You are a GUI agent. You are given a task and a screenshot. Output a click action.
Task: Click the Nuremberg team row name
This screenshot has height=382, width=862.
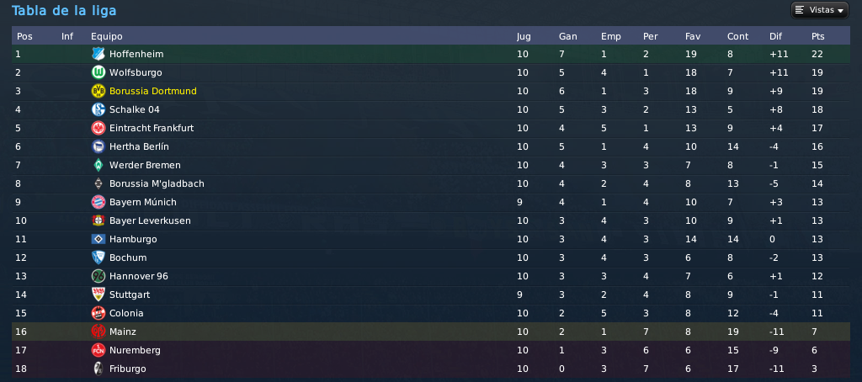(x=135, y=350)
